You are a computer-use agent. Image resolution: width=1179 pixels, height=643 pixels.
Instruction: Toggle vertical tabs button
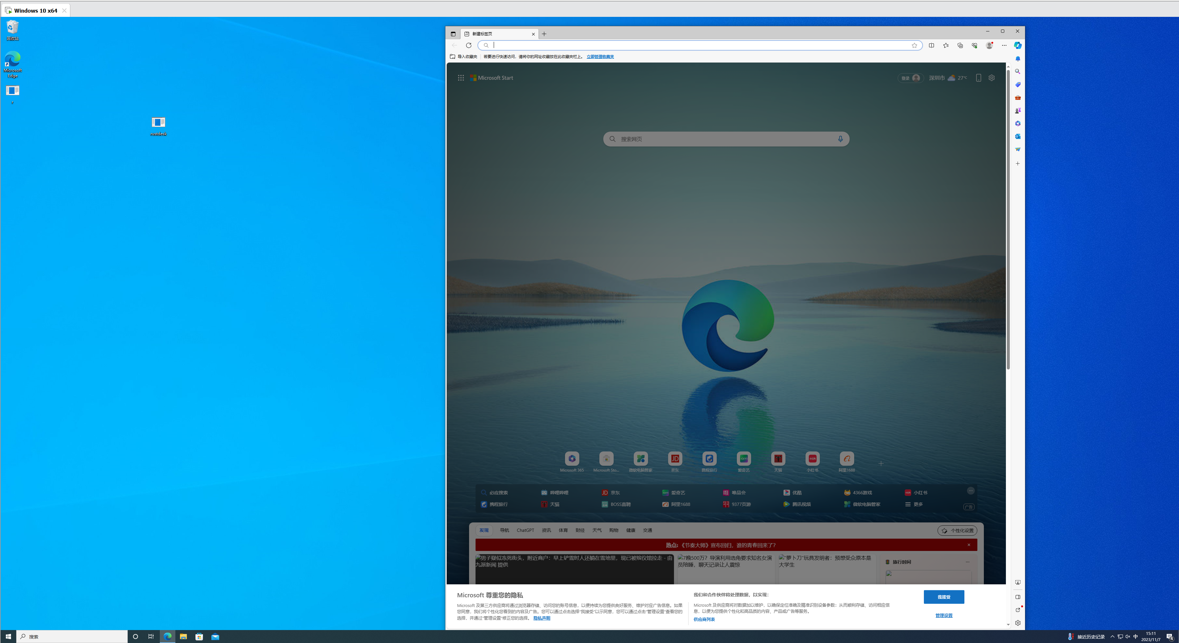(453, 34)
